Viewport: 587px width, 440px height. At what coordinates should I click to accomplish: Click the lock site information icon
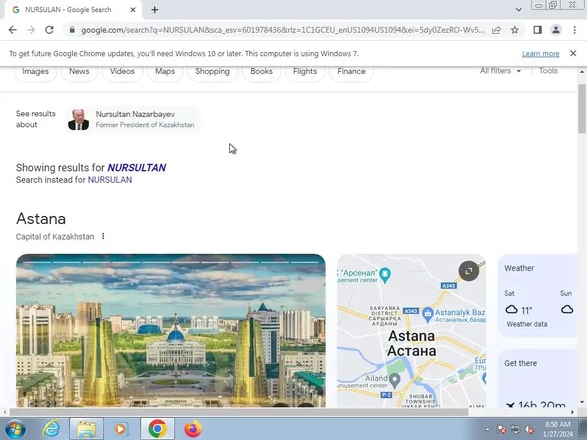click(72, 30)
